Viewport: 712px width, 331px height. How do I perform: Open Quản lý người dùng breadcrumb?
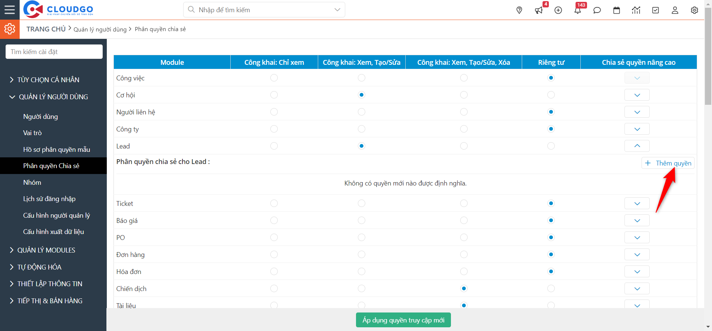pos(100,29)
